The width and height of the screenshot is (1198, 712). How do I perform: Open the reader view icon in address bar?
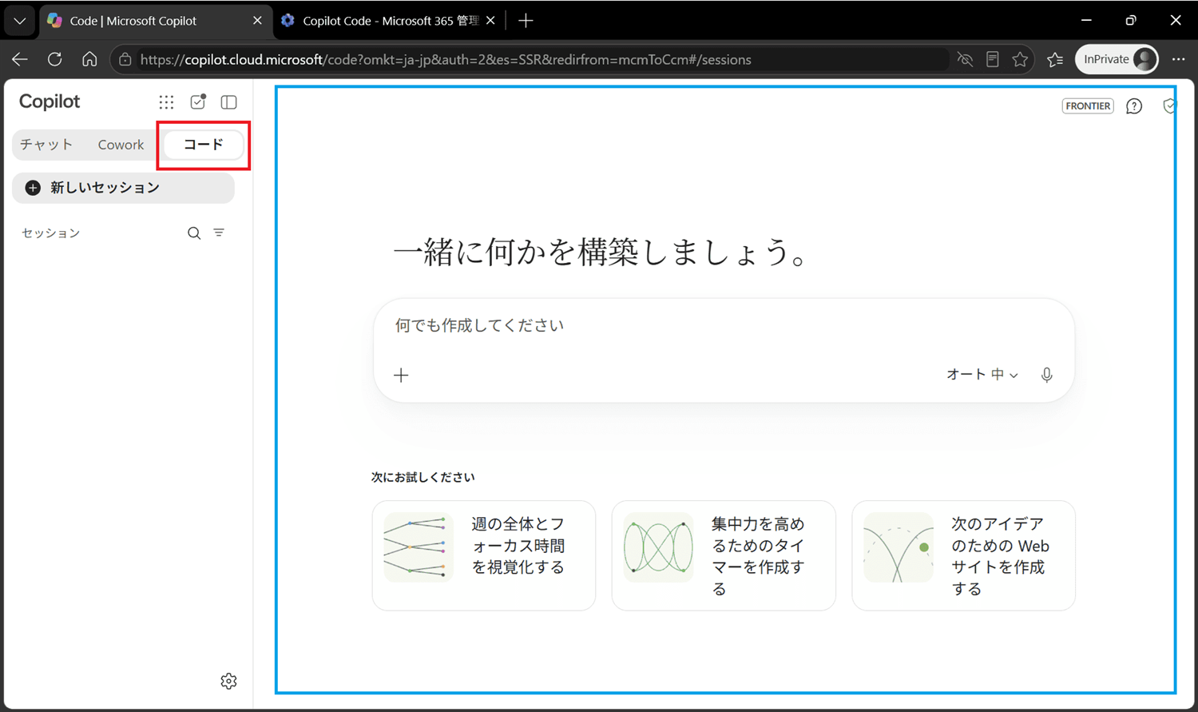point(993,60)
